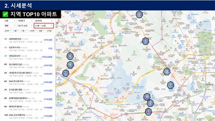Click the 11억3천만 price of rank 10
215x121 pixels.
point(48,116)
